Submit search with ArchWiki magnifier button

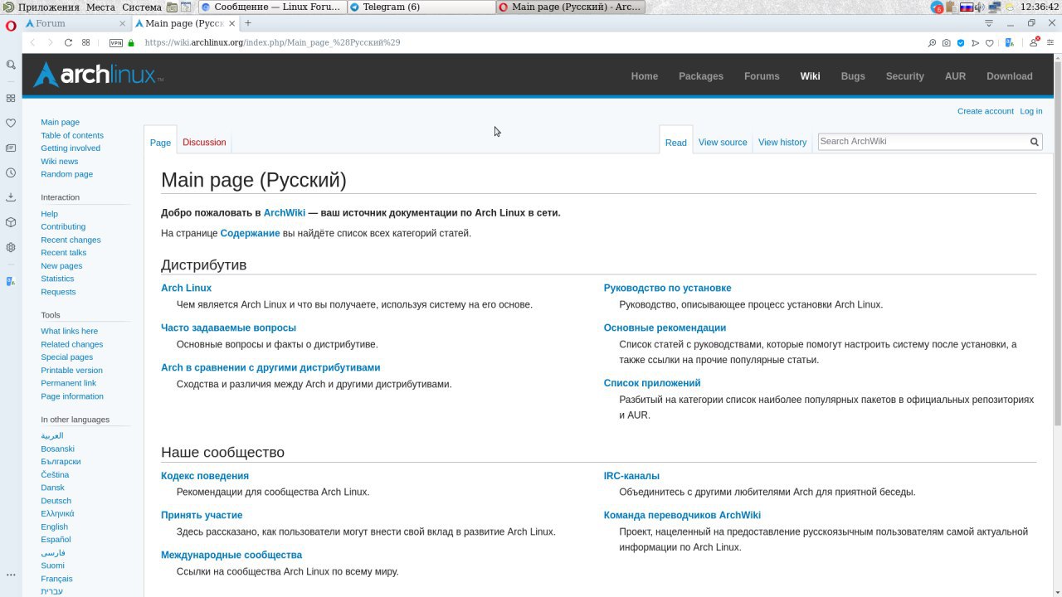pos(1034,142)
